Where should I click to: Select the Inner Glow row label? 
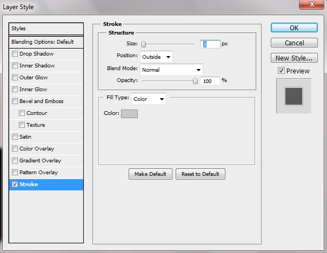33,89
